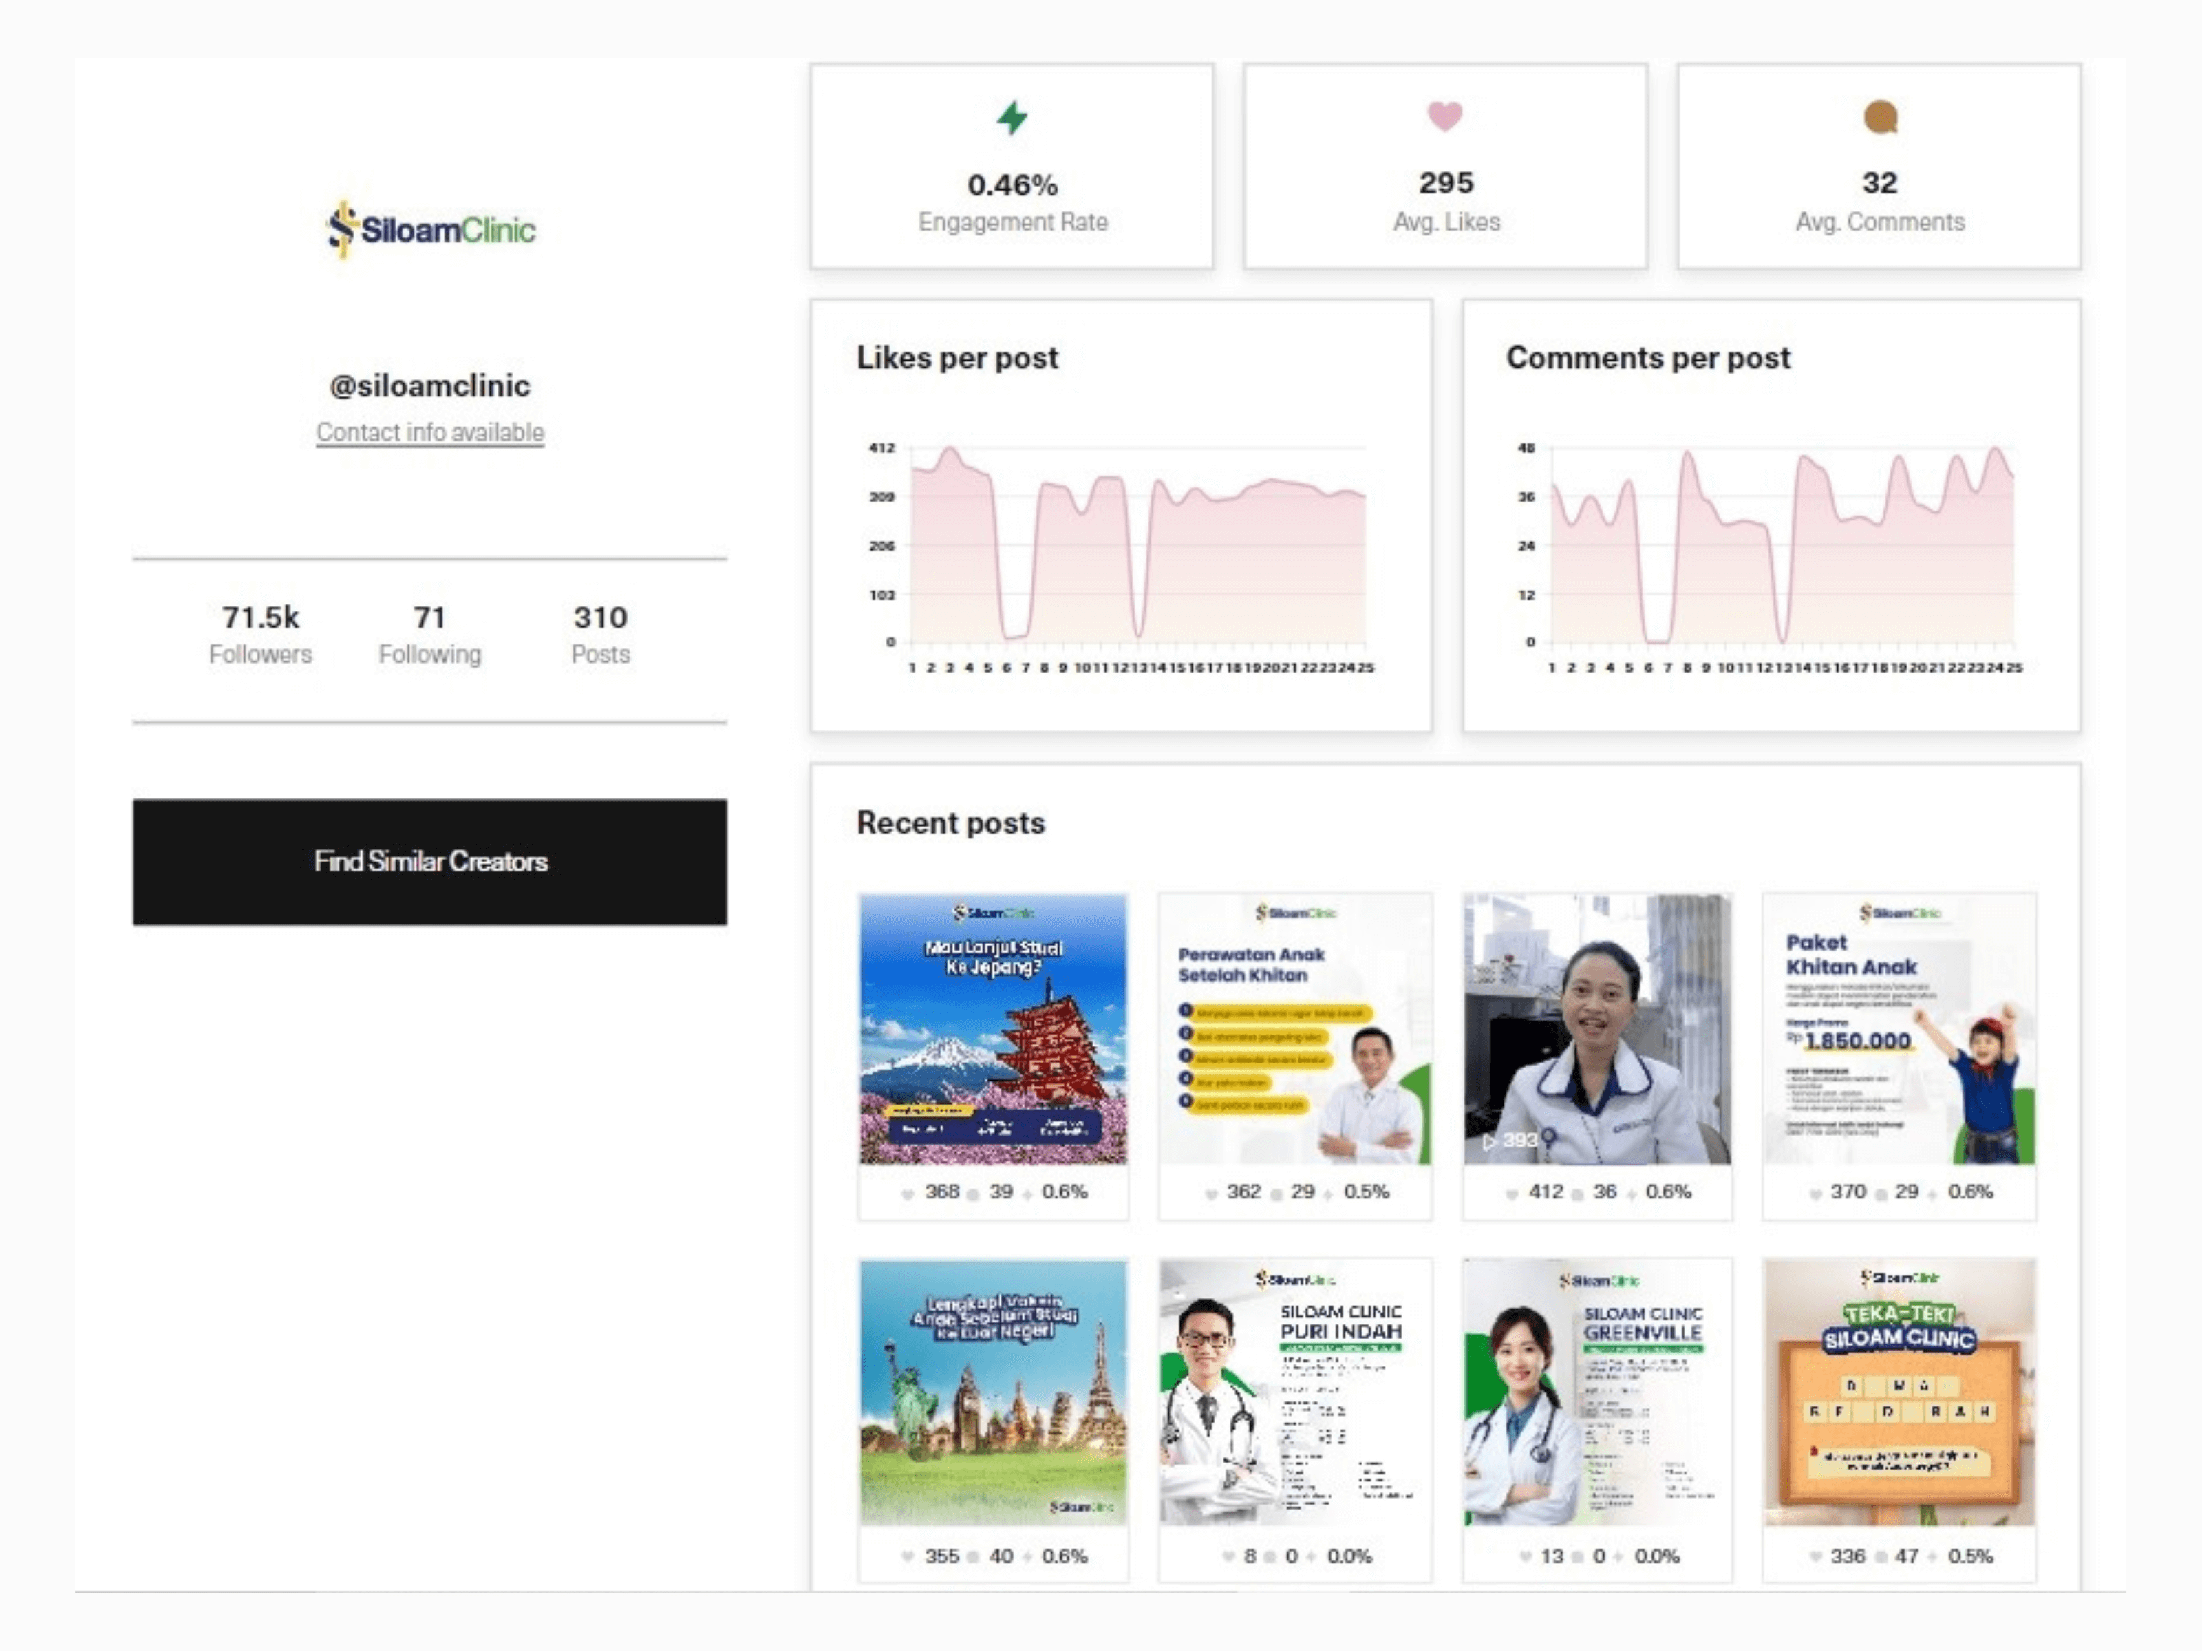Screen dimensions: 2202x1652
Task: Click the 412 axis label on likes chart
Action: 882,448
